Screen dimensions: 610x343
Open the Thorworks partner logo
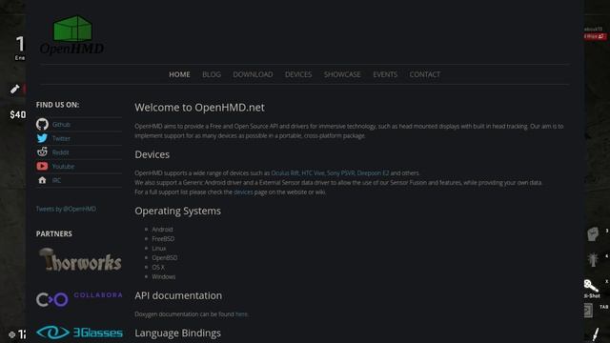[80, 259]
